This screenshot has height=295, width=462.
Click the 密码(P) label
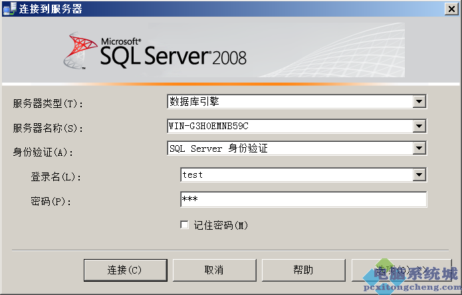tap(51, 201)
